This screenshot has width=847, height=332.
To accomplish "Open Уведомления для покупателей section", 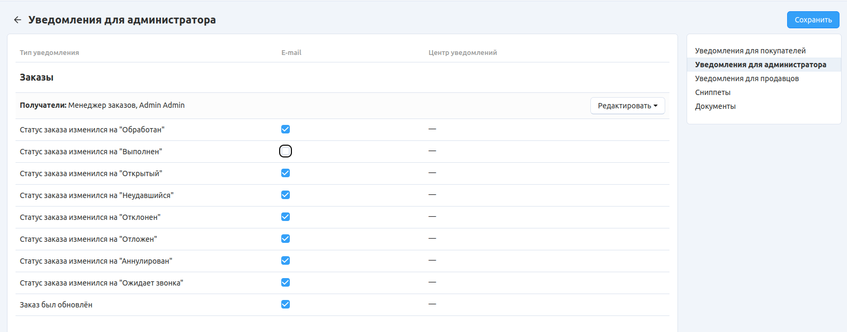I will point(750,51).
